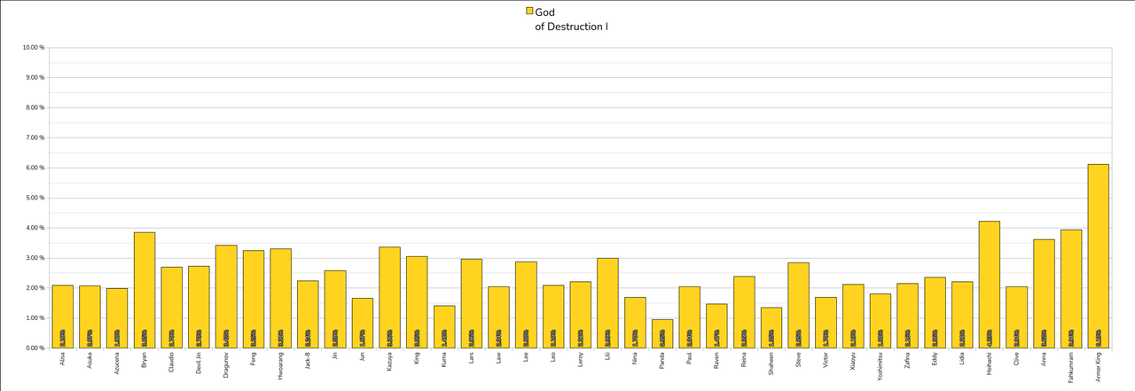1135x391 pixels.
Task: Click the 'Nina' x-axis label
Action: pyautogui.click(x=635, y=358)
